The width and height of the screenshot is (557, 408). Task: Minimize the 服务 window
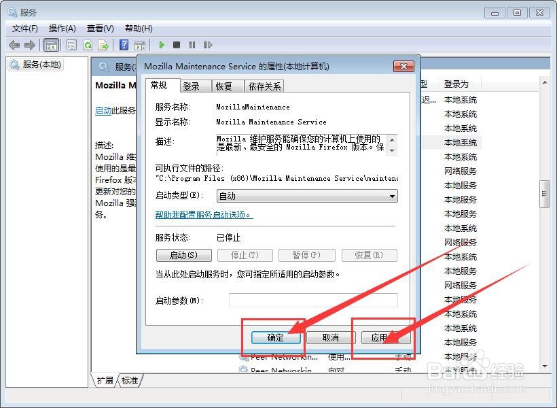[x=495, y=13]
